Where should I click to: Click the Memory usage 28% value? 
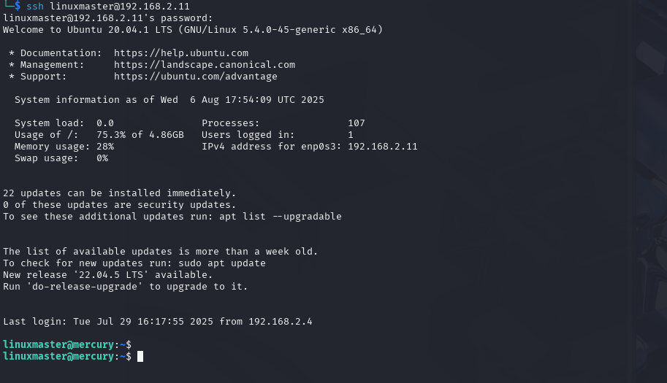105,147
